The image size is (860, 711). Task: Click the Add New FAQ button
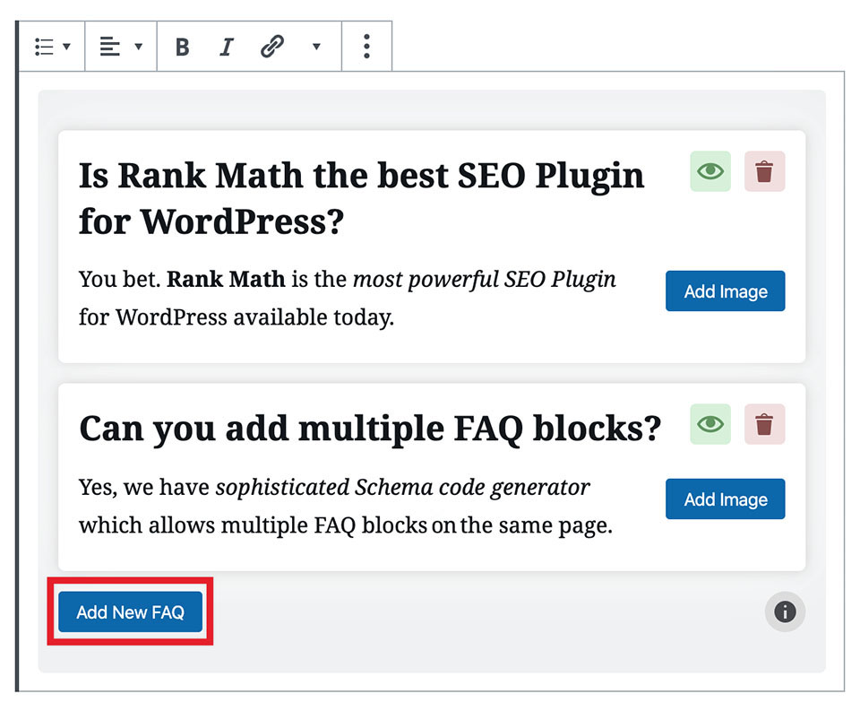131,611
